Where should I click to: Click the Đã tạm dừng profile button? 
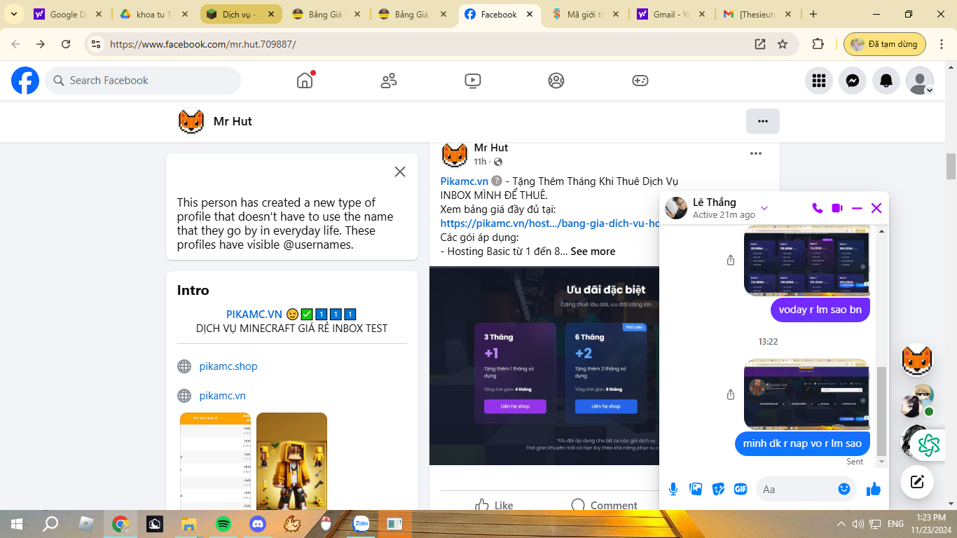[x=885, y=44]
